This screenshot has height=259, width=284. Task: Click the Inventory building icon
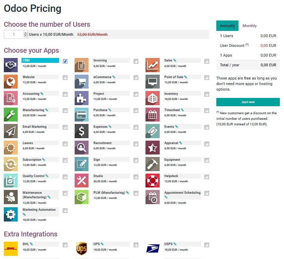tap(152, 98)
